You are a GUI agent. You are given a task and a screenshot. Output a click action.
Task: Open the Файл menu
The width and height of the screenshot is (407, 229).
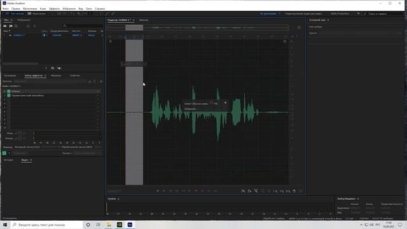[x=6, y=8]
